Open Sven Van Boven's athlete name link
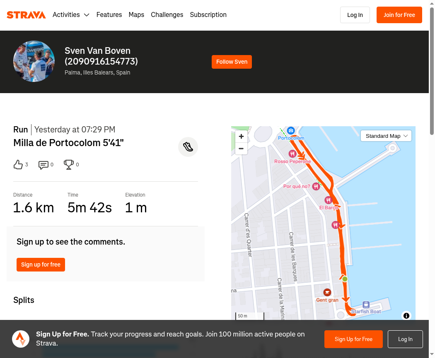 pyautogui.click(x=101, y=56)
